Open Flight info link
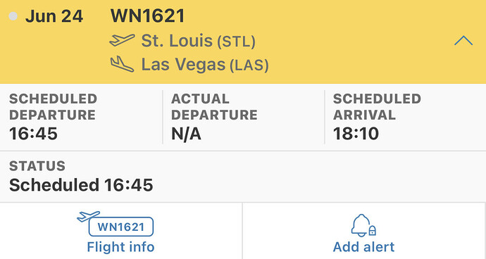The width and height of the screenshot is (486, 259). click(x=120, y=247)
